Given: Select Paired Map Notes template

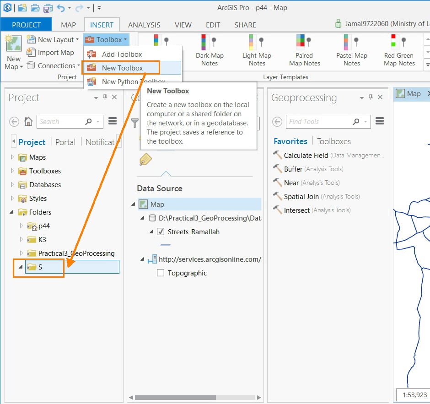Looking at the screenshot, I should tap(304, 50).
